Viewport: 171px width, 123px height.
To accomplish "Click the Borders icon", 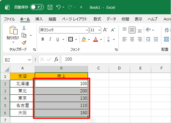I will (70, 39).
